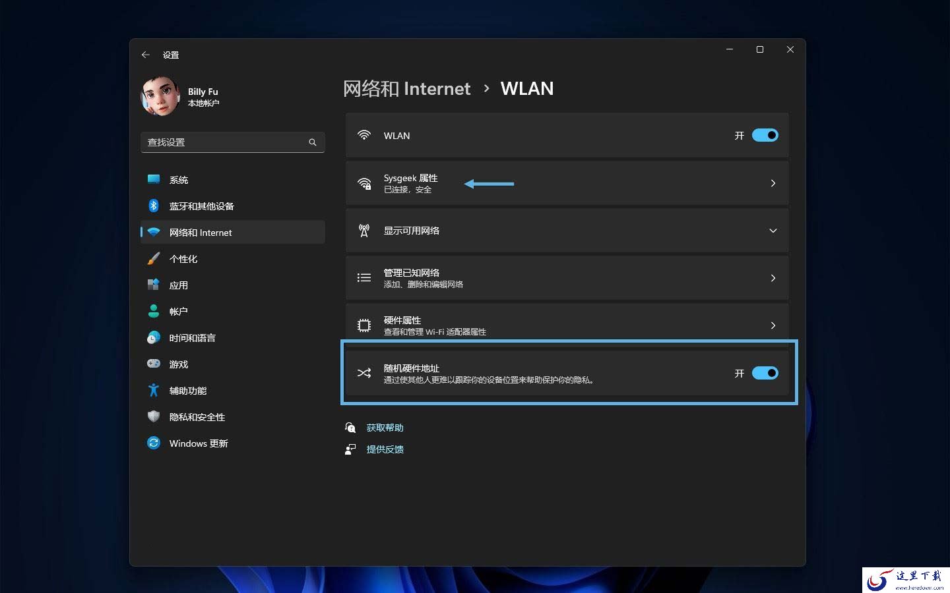Click the 提供反馈 feedback icon
The image size is (950, 593).
350,449
